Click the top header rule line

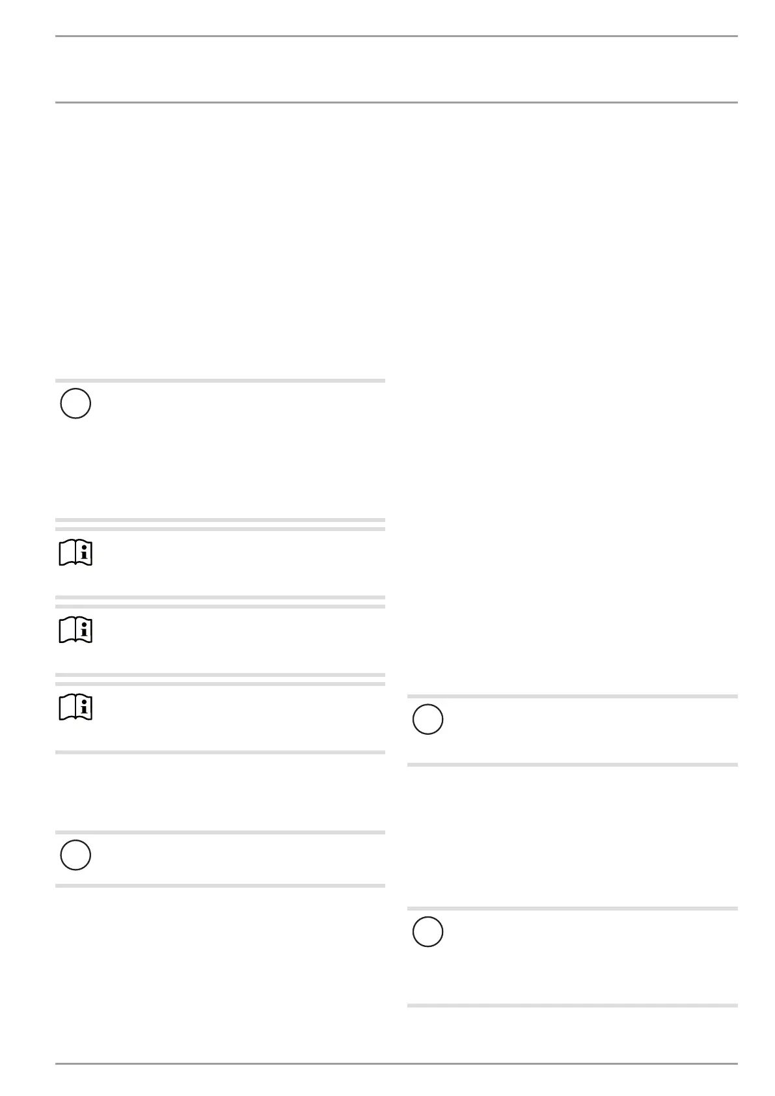pyautogui.click(x=396, y=36)
